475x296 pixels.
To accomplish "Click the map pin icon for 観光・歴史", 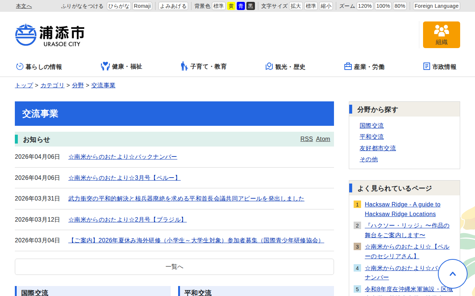I will (x=269, y=67).
